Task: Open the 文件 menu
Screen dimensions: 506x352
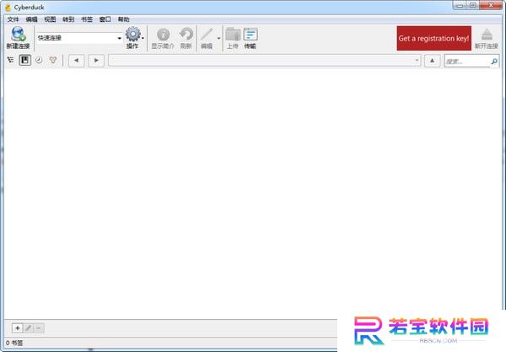Action: [13, 19]
